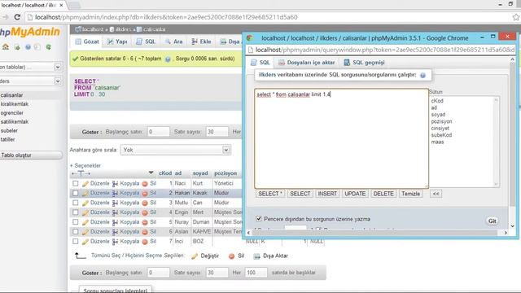Click the ilkders database icon in breadcrumb

click(112, 29)
